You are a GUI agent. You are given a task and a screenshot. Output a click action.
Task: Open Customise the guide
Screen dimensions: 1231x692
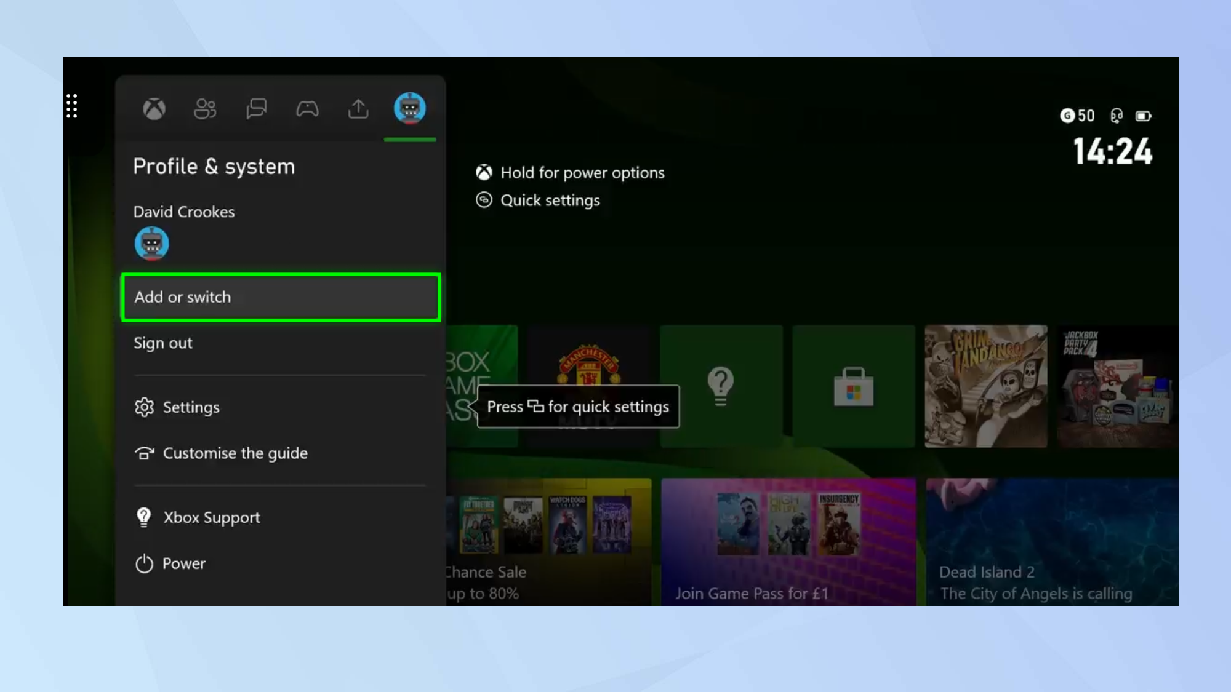[235, 453]
